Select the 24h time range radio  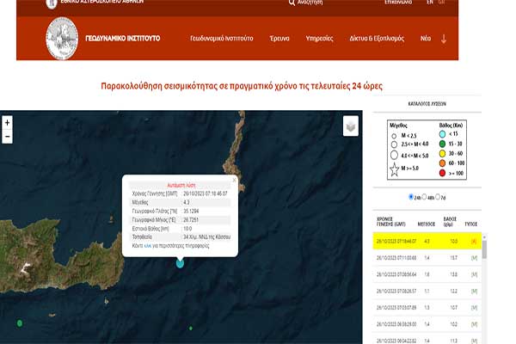tap(409, 197)
